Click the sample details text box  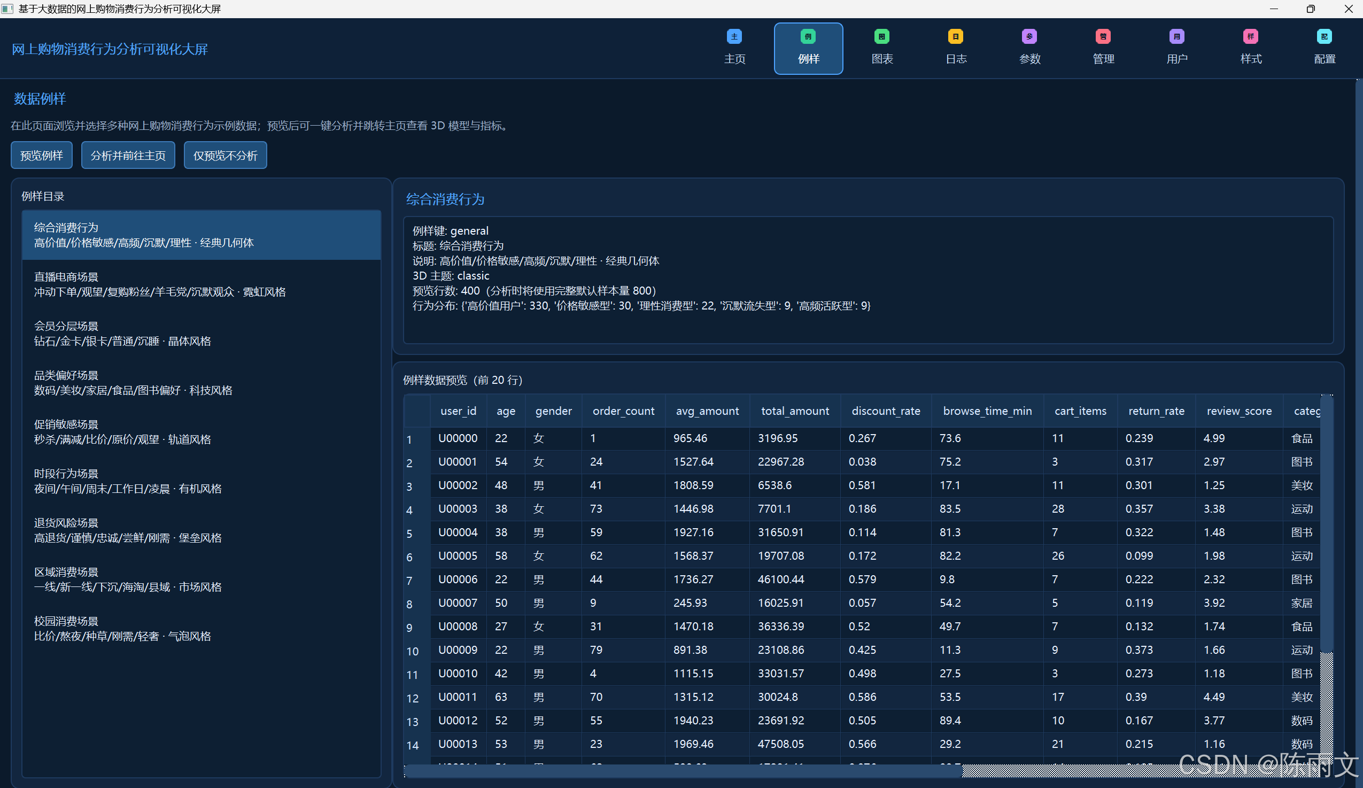click(x=868, y=280)
